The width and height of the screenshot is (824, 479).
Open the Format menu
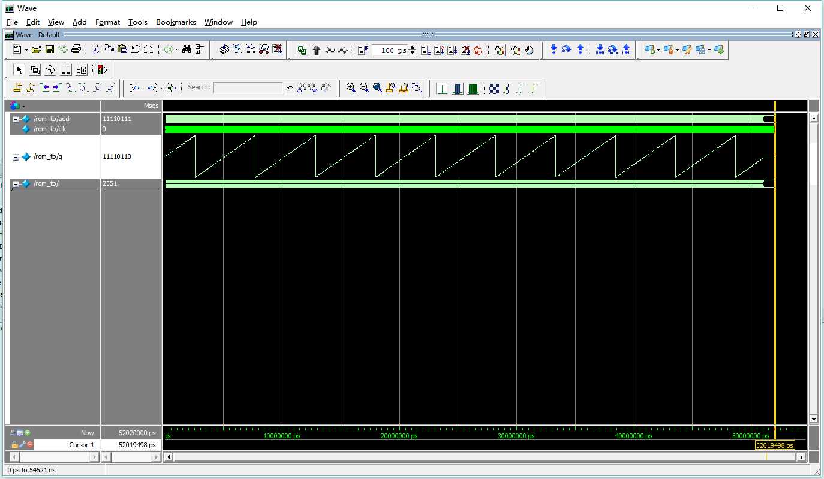point(108,22)
